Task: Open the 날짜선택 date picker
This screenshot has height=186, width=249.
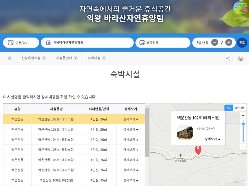Action: tap(163, 43)
